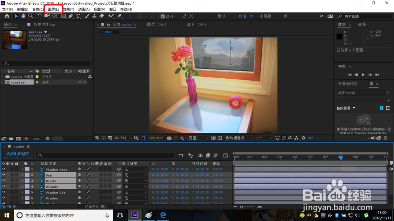Select the Clone Stamp tool
394x221 pixels.
[x=94, y=16]
